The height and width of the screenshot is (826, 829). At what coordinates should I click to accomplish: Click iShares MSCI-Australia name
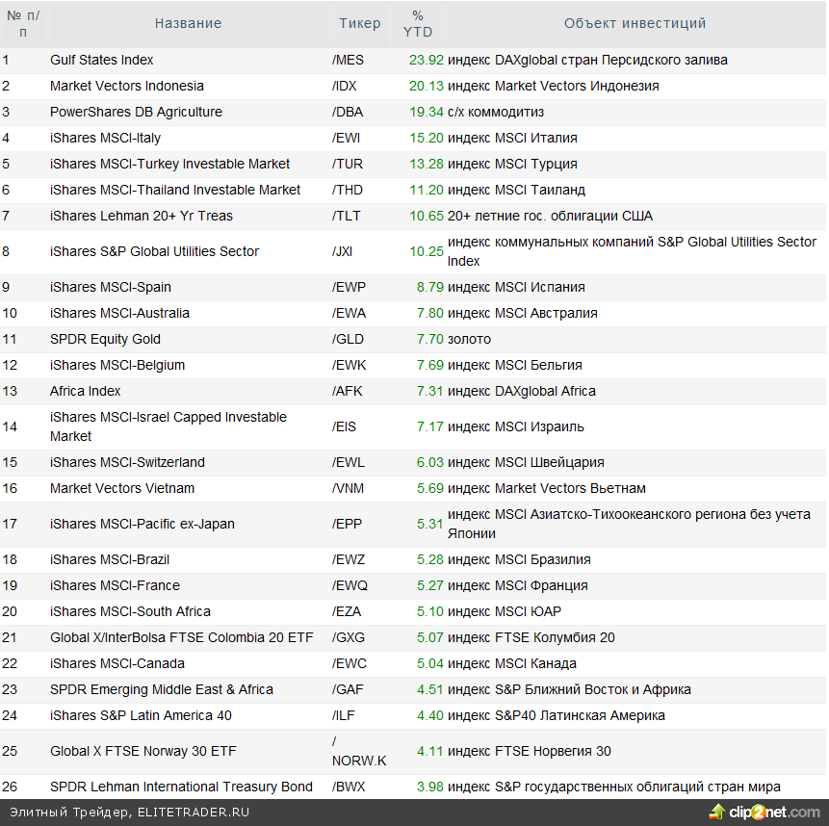click(x=119, y=313)
